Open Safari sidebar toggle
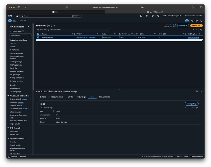 (19, 7)
